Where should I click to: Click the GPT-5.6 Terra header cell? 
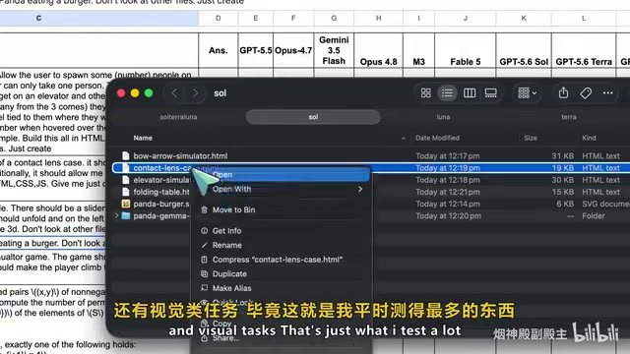click(x=584, y=50)
